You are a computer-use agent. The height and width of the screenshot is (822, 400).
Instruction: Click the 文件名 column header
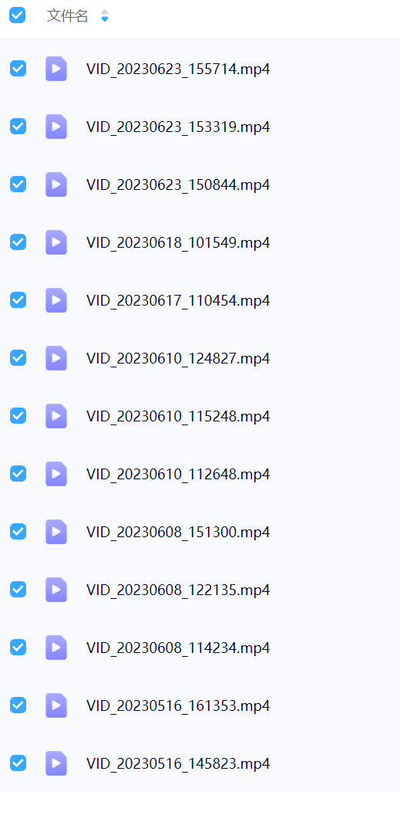[68, 15]
